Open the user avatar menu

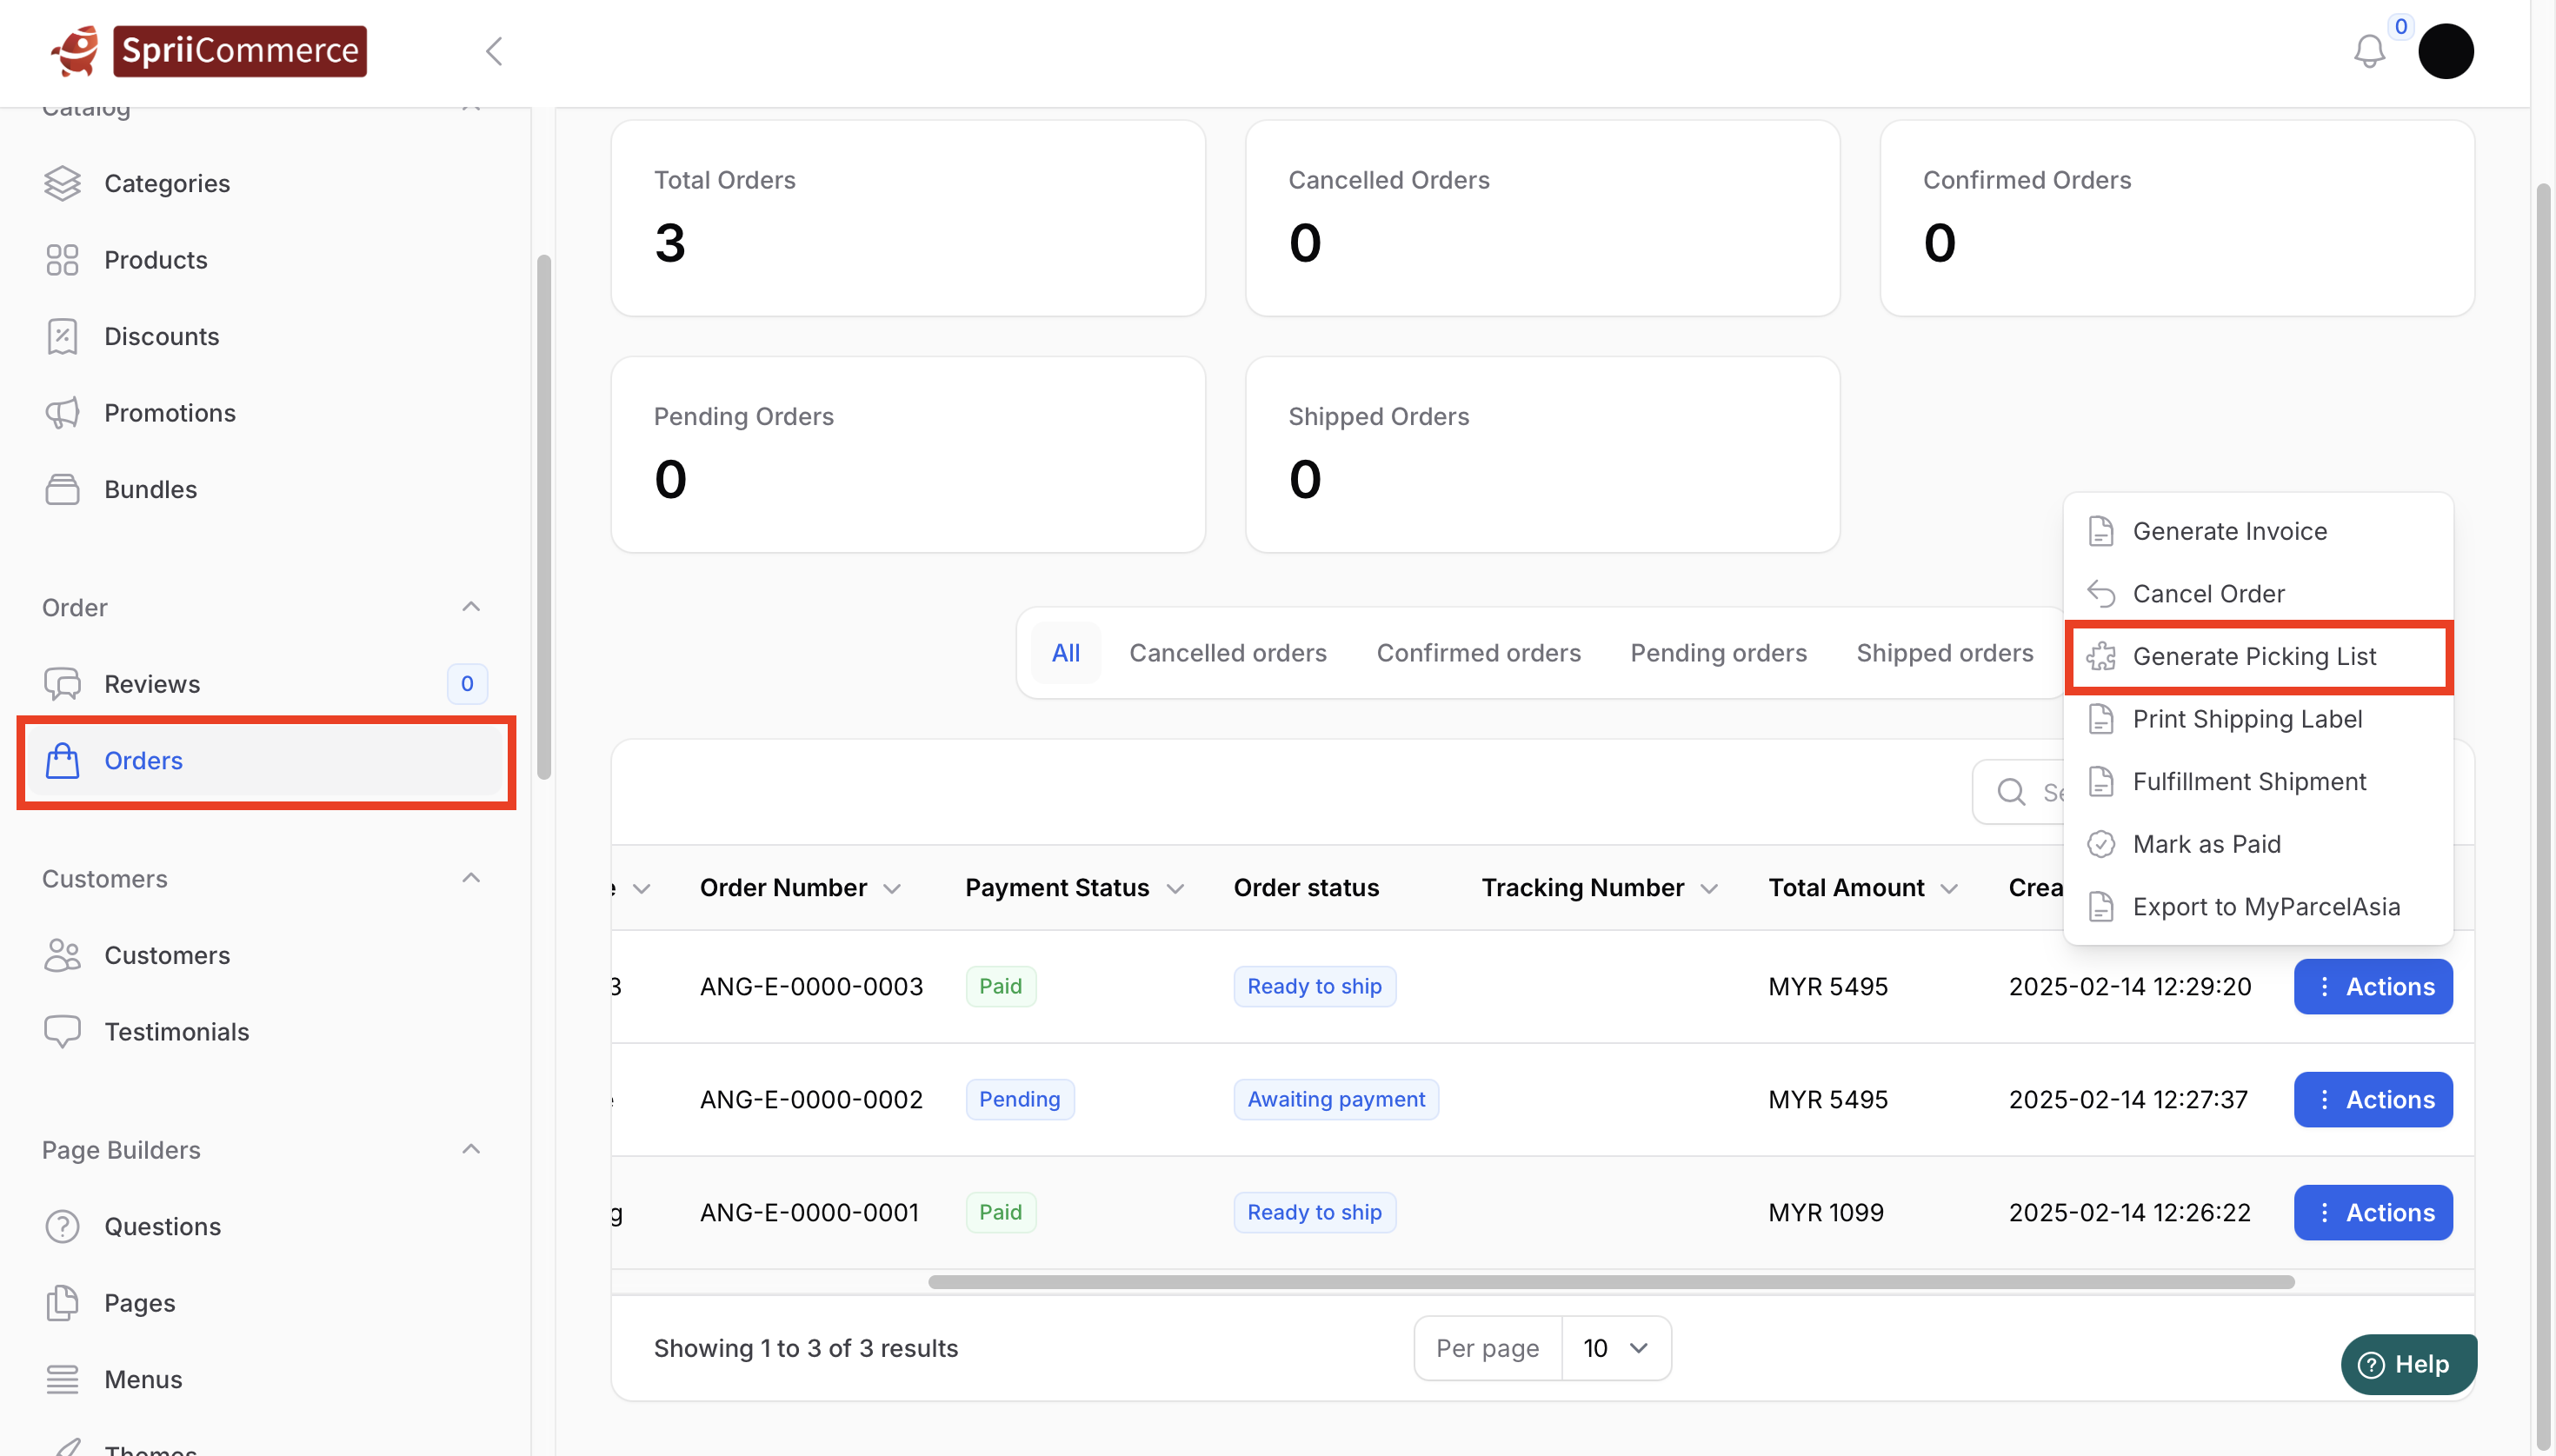(2445, 51)
